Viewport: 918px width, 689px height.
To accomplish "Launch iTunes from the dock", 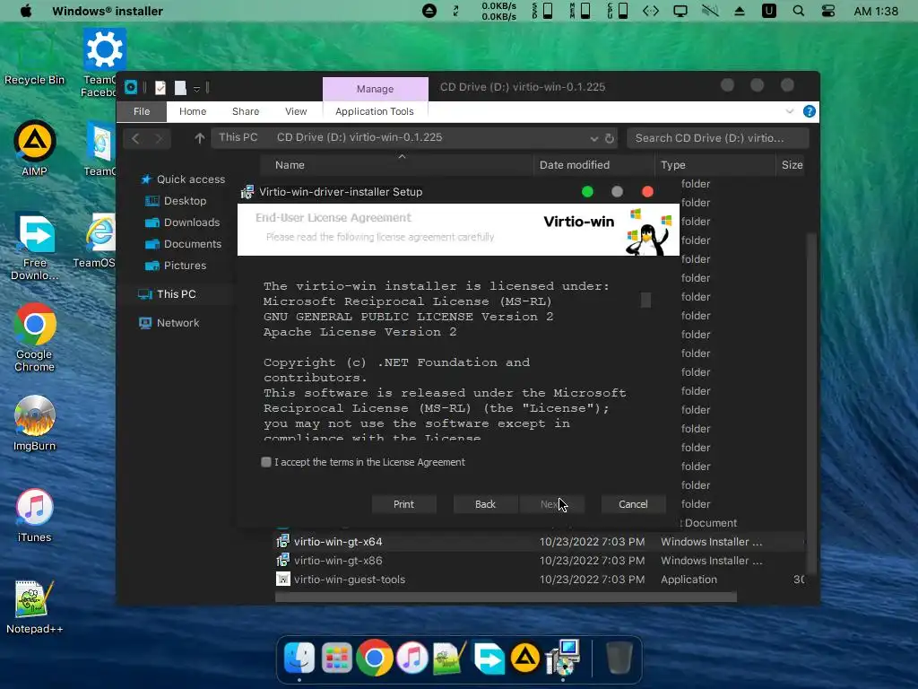I will (412, 658).
